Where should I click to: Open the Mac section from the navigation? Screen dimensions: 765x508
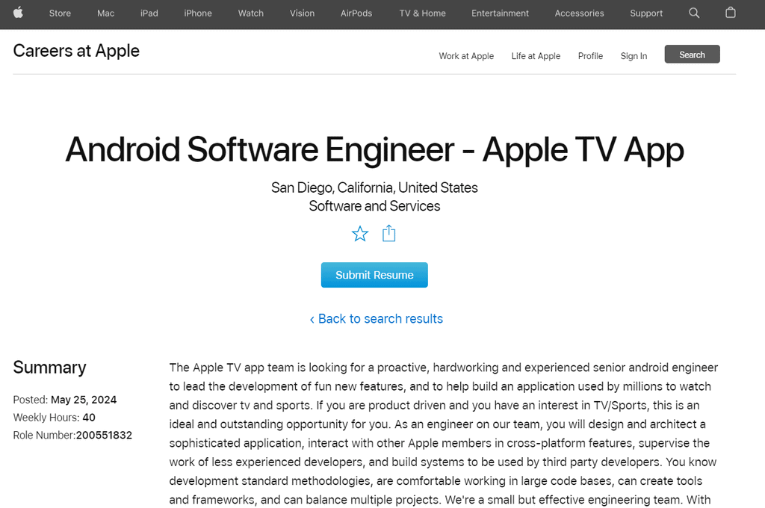[x=105, y=13]
